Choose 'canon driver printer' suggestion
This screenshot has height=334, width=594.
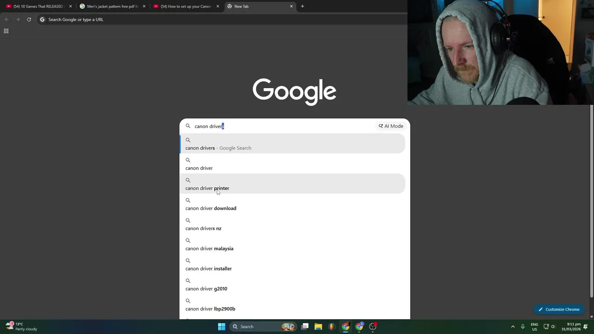[292, 184]
